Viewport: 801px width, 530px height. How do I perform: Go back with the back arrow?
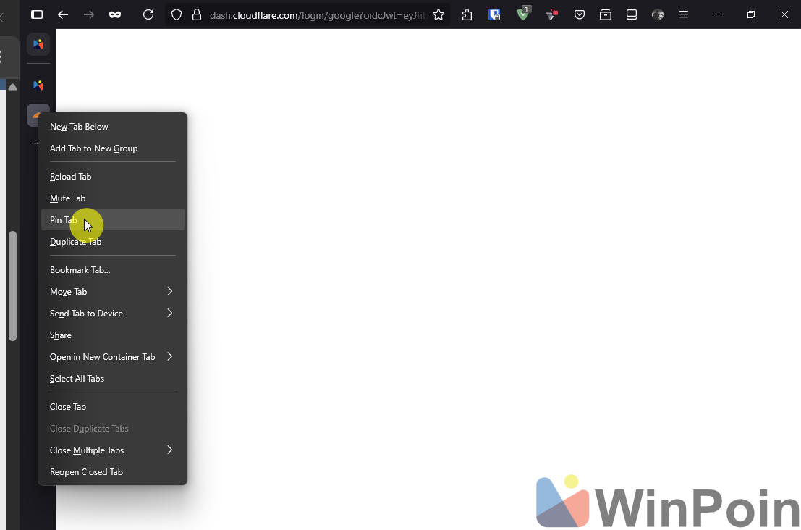point(63,14)
